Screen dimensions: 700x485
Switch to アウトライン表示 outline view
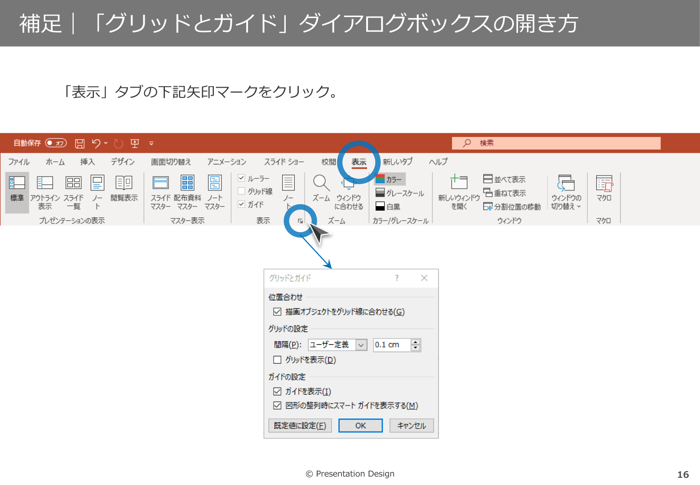(x=45, y=192)
